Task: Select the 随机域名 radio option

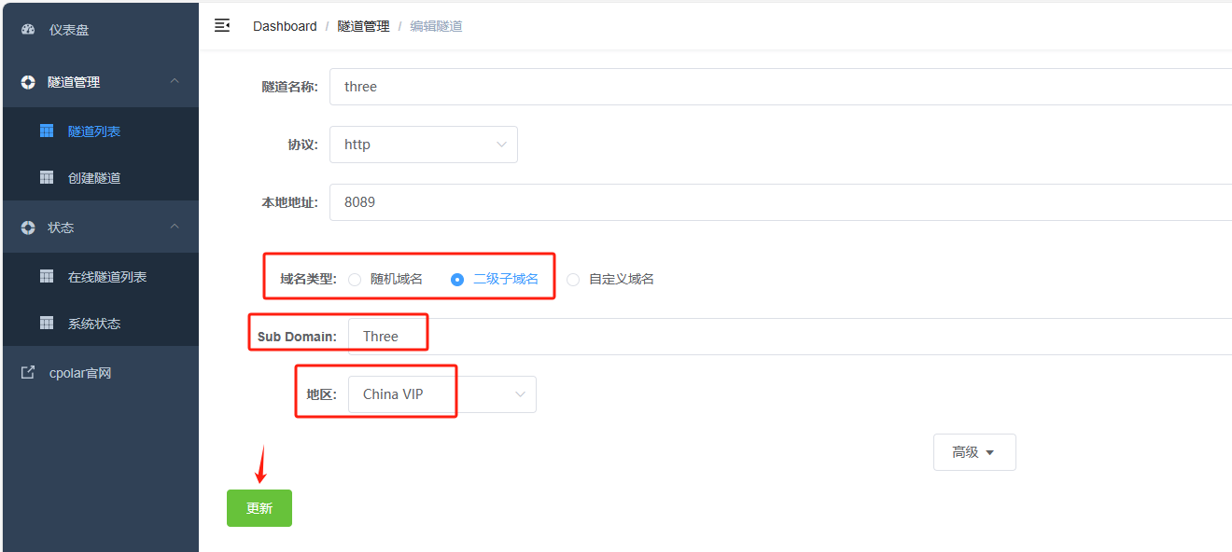Action: click(355, 279)
